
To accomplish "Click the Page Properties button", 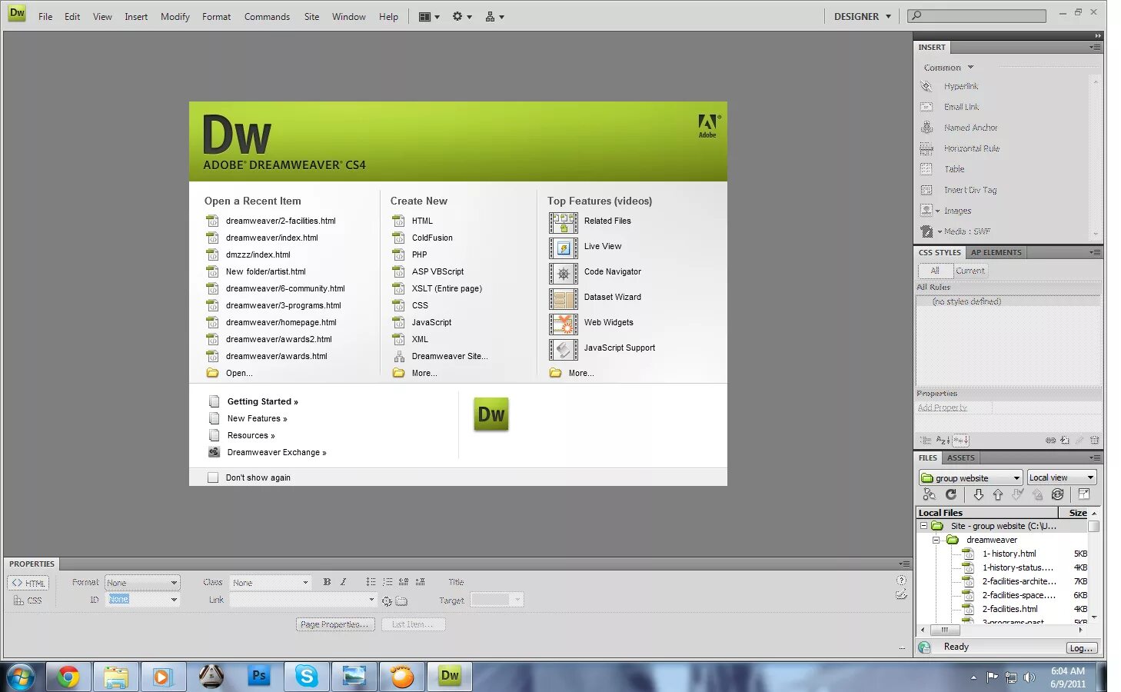I will 335,624.
